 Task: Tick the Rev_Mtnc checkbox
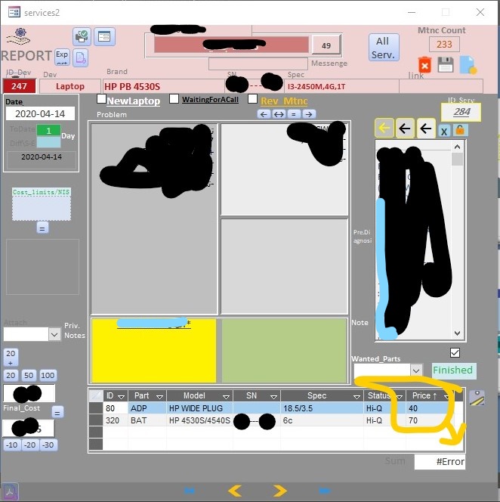point(253,99)
